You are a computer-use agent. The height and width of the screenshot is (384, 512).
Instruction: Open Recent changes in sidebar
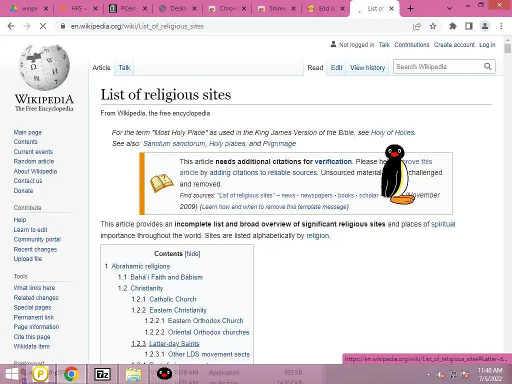35,249
